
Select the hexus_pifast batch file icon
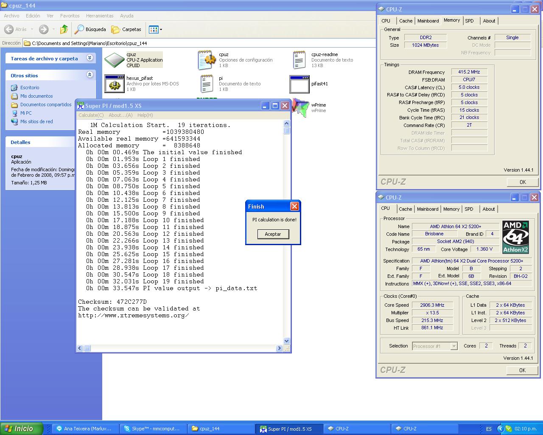(114, 84)
